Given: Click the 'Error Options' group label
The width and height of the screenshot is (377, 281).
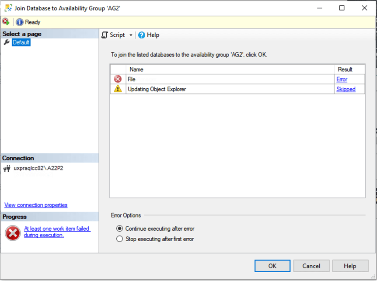Looking at the screenshot, I should (x=126, y=215).
